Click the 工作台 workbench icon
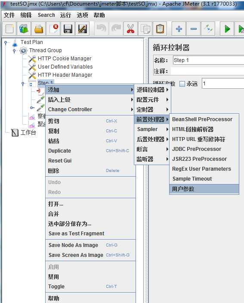The height and width of the screenshot is (303, 244). coord(15,133)
